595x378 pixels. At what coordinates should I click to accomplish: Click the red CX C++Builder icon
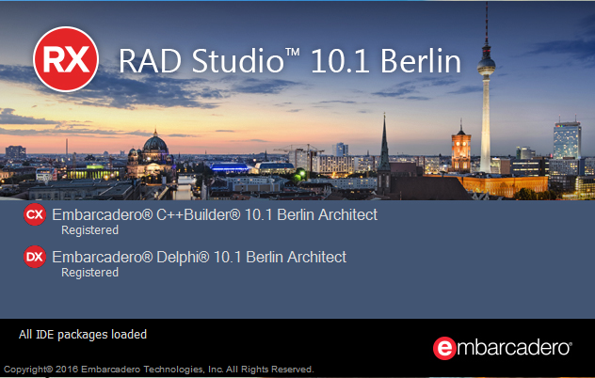tap(35, 214)
